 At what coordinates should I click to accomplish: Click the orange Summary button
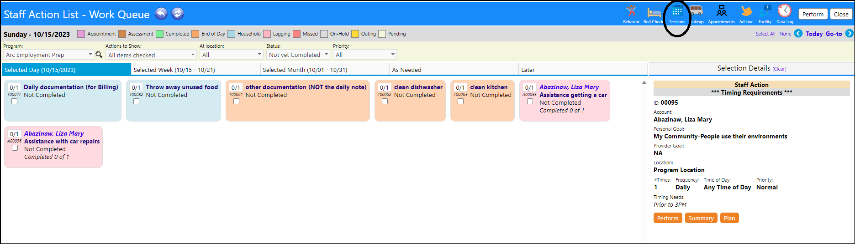pos(701,218)
